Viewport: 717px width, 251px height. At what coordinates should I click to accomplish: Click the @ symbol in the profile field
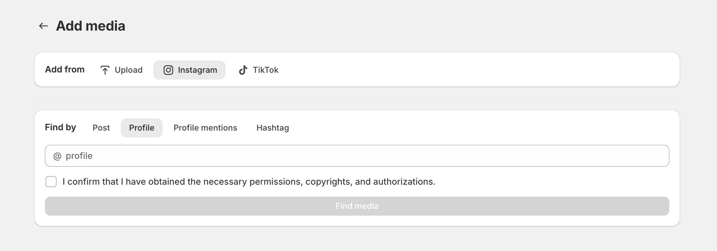pos(57,156)
